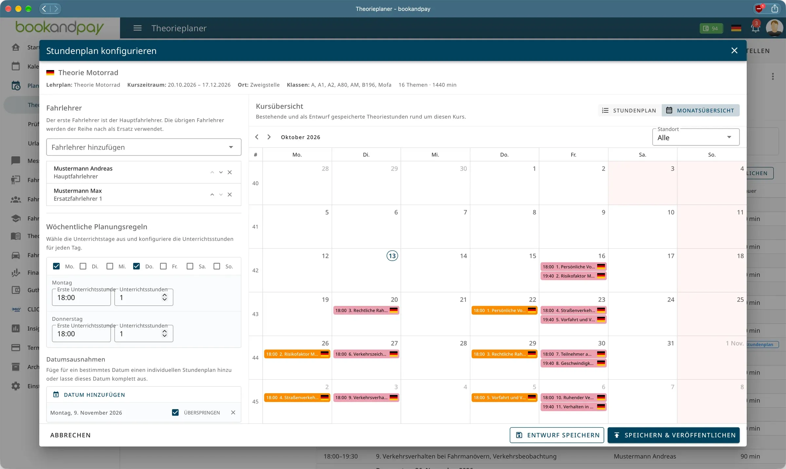Click the share icon in title bar
Image resolution: width=786 pixels, height=469 pixels.
click(775, 9)
